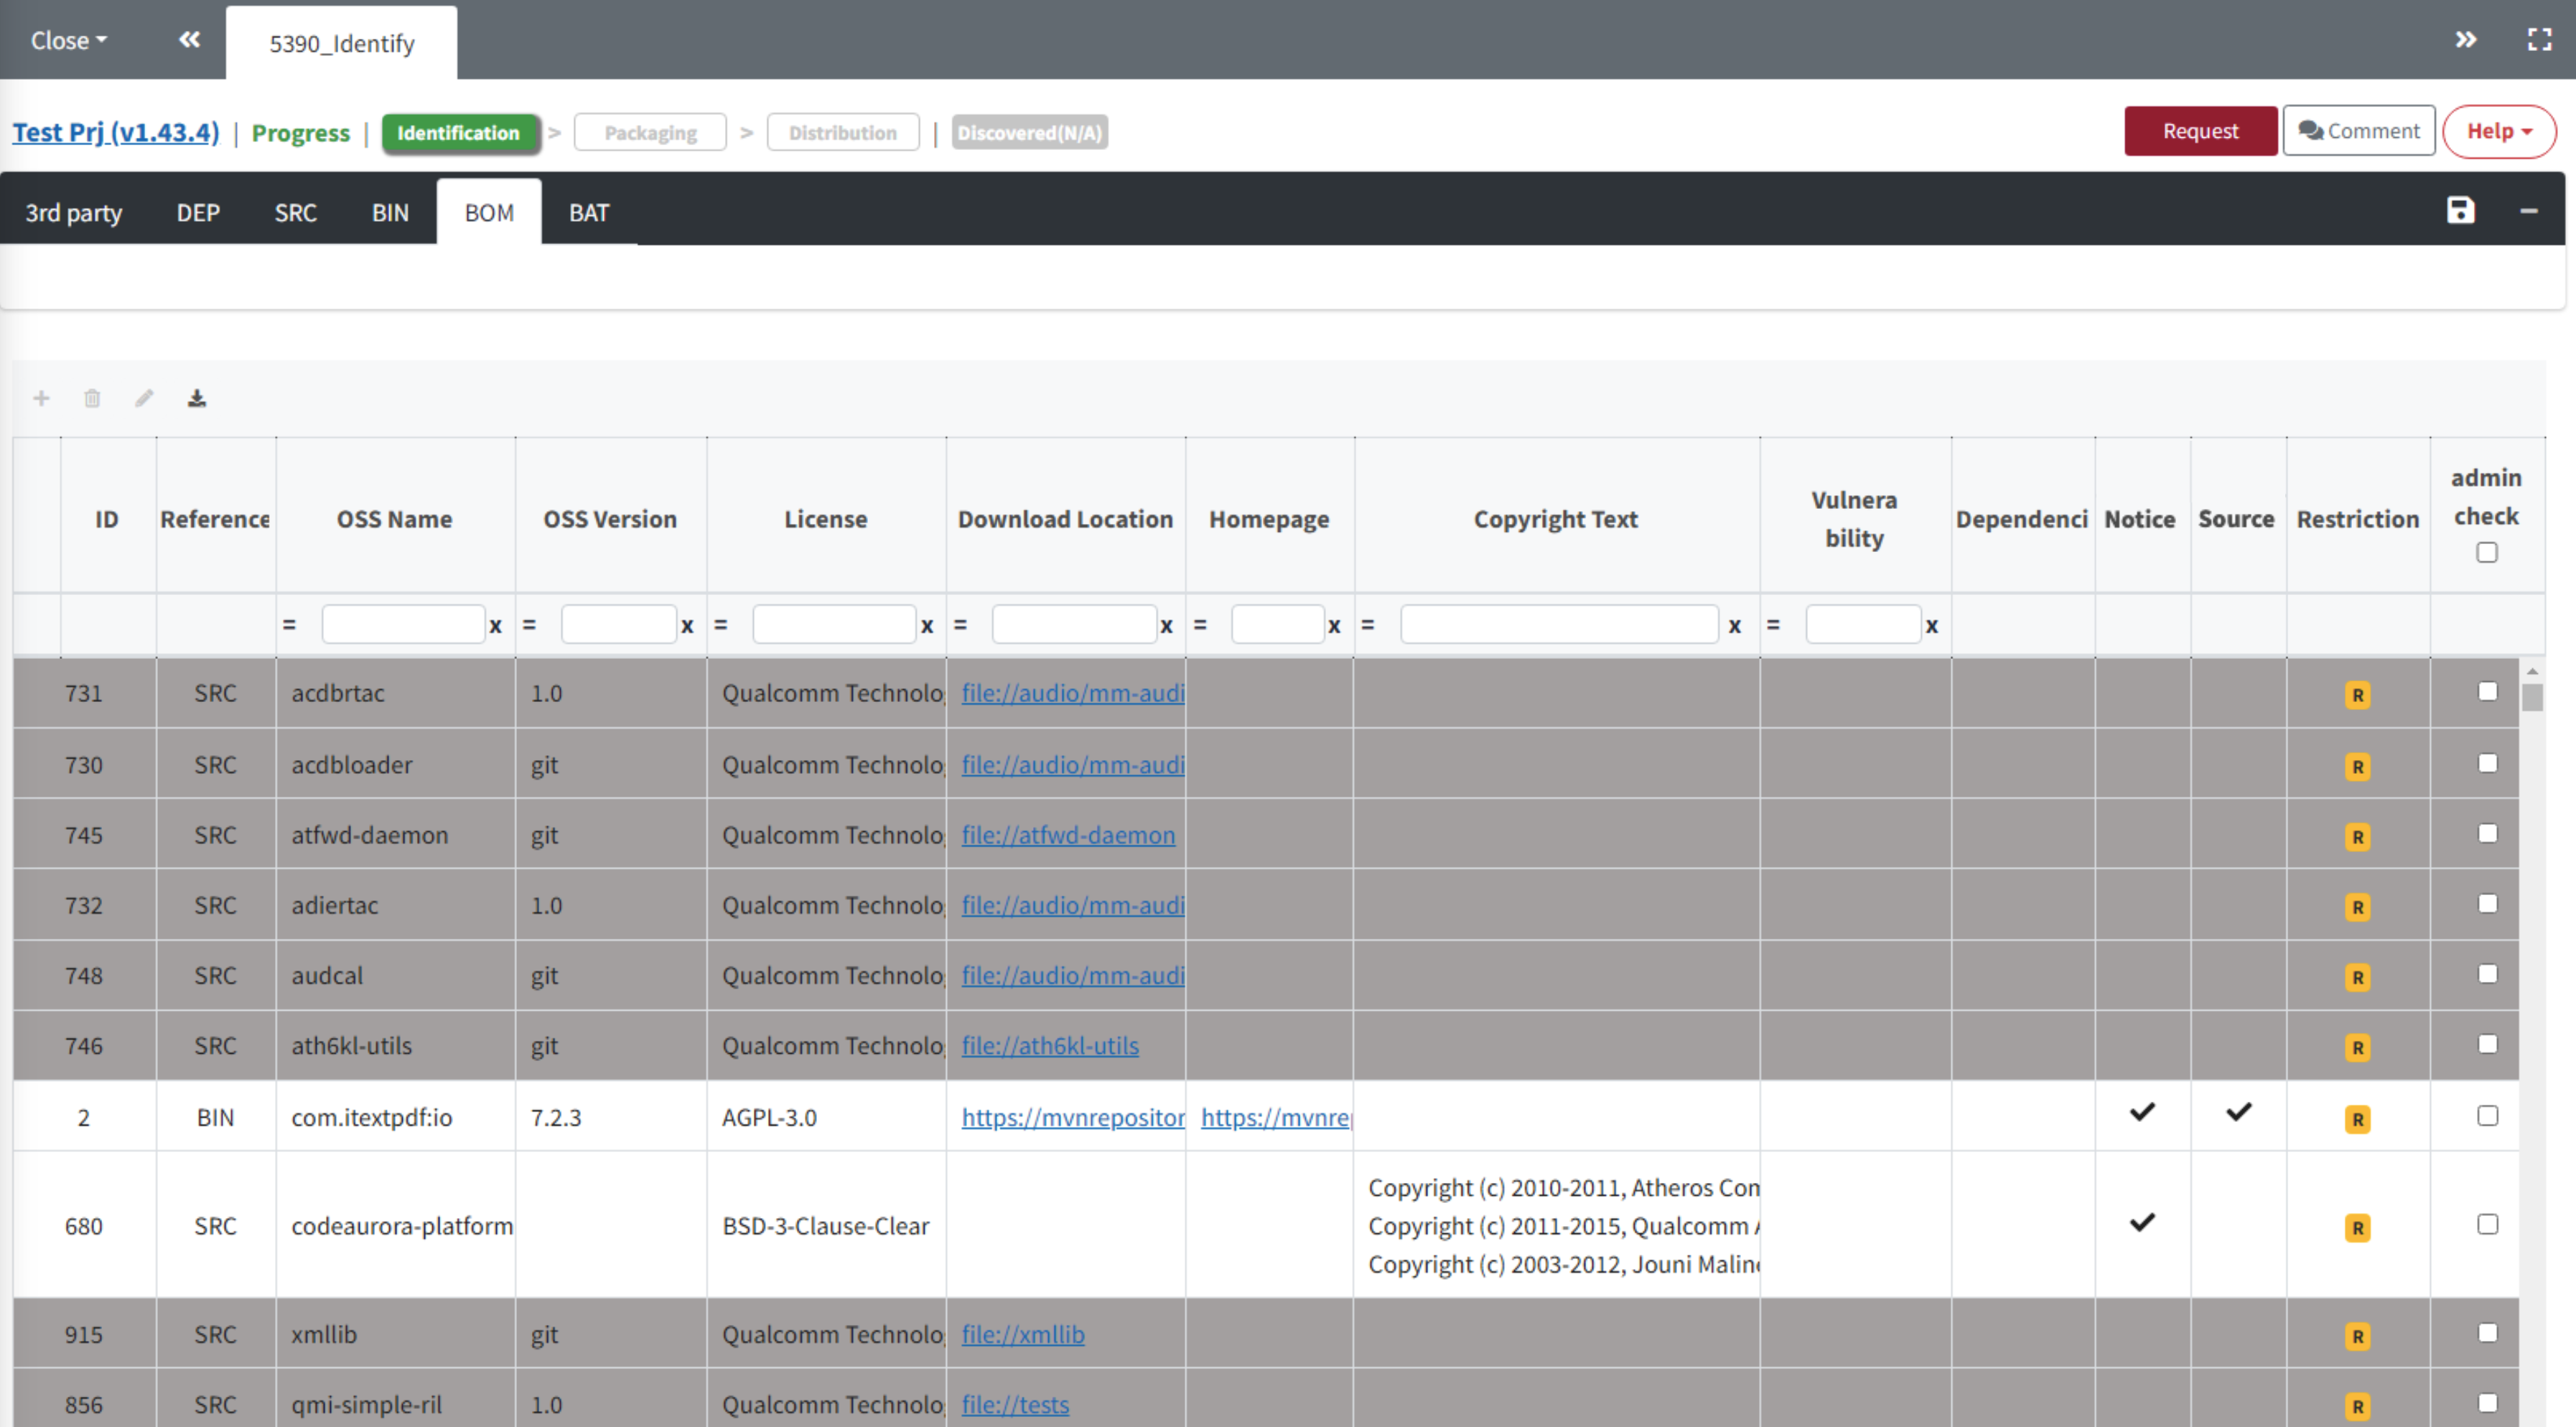
Task: Open file://atfwd-daemon download link
Action: (x=1068, y=835)
